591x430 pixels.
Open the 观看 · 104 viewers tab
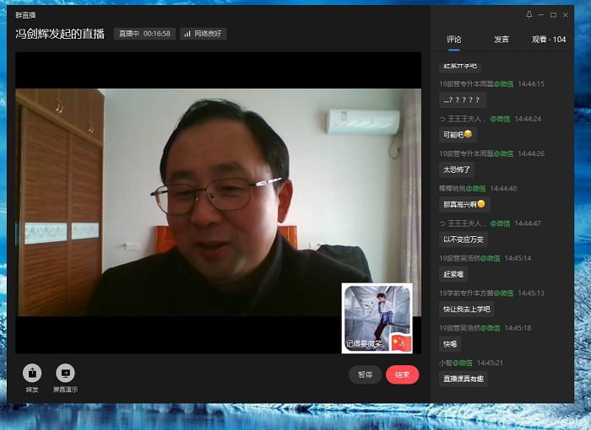(x=549, y=40)
